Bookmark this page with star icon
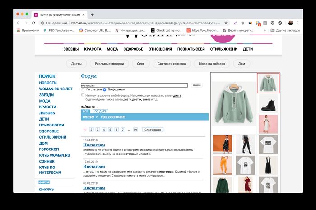The width and height of the screenshot is (316, 210). (226, 23)
